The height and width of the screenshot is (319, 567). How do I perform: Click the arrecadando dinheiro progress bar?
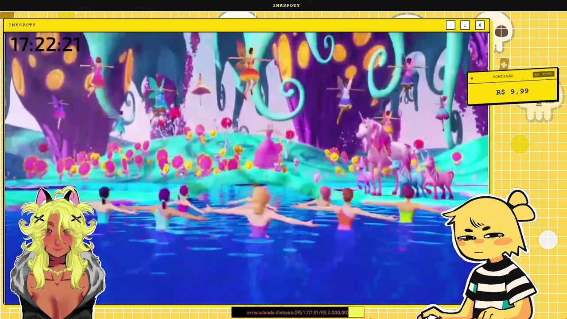point(298,312)
